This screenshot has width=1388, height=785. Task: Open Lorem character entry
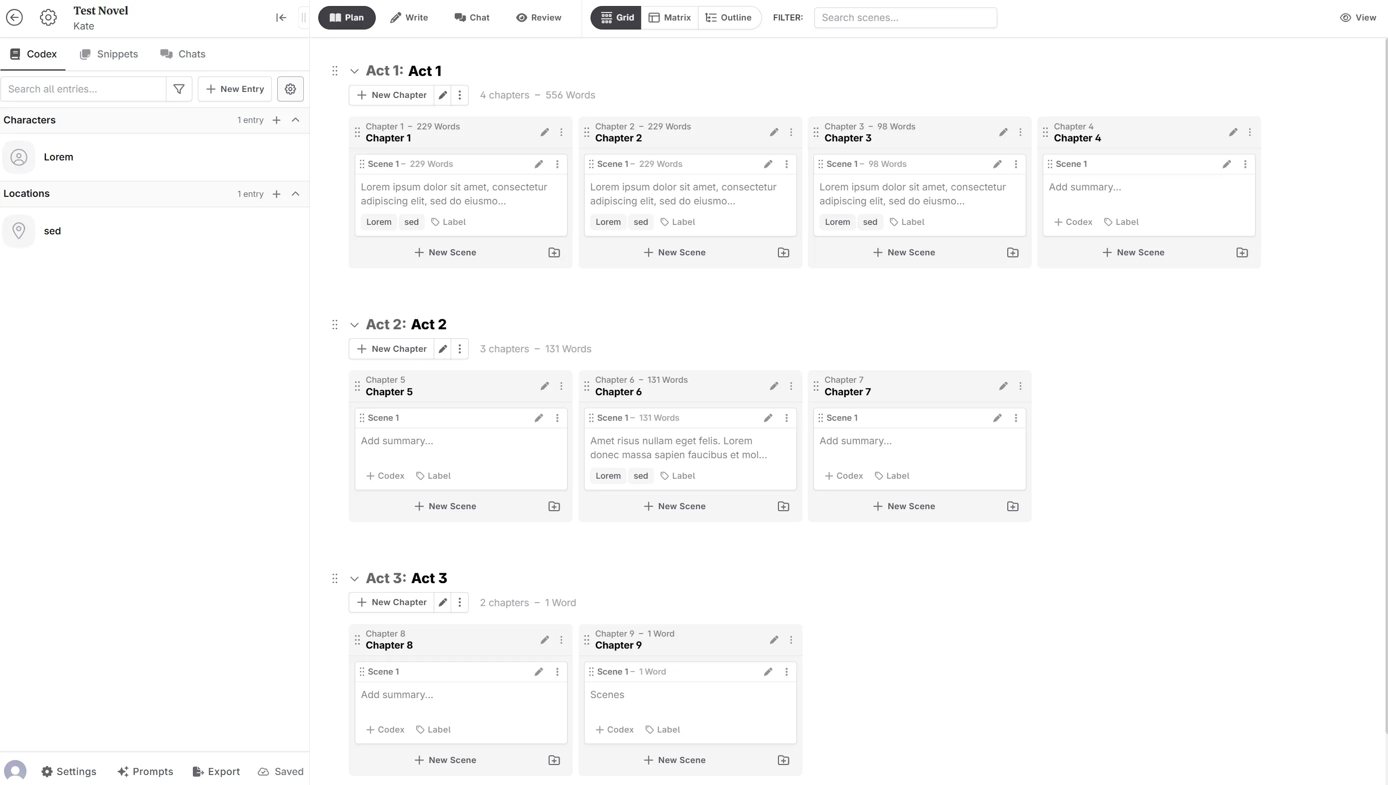155,157
